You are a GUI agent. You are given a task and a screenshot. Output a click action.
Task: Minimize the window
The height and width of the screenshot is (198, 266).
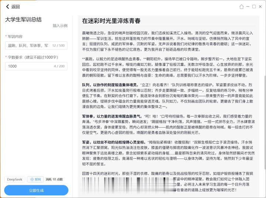tap(248, 7)
